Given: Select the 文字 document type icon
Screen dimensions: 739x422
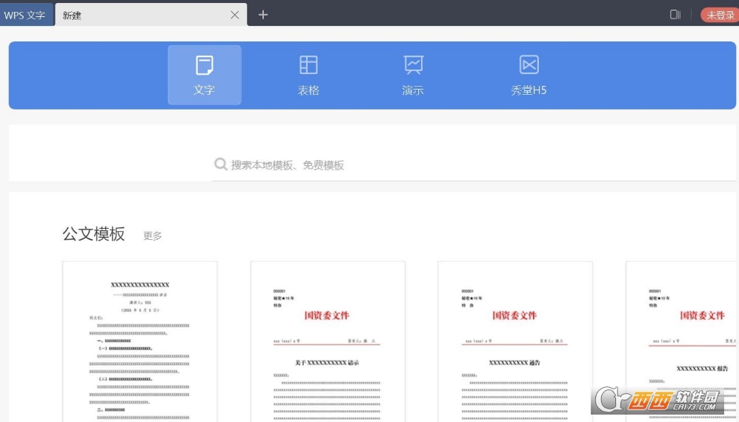Looking at the screenshot, I should 205,65.
